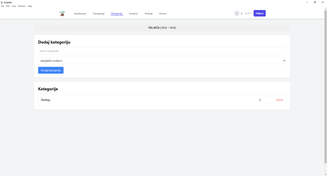This screenshot has width=327, height=176.
Task: Switch to the Transakcije tab
Action: tap(98, 14)
